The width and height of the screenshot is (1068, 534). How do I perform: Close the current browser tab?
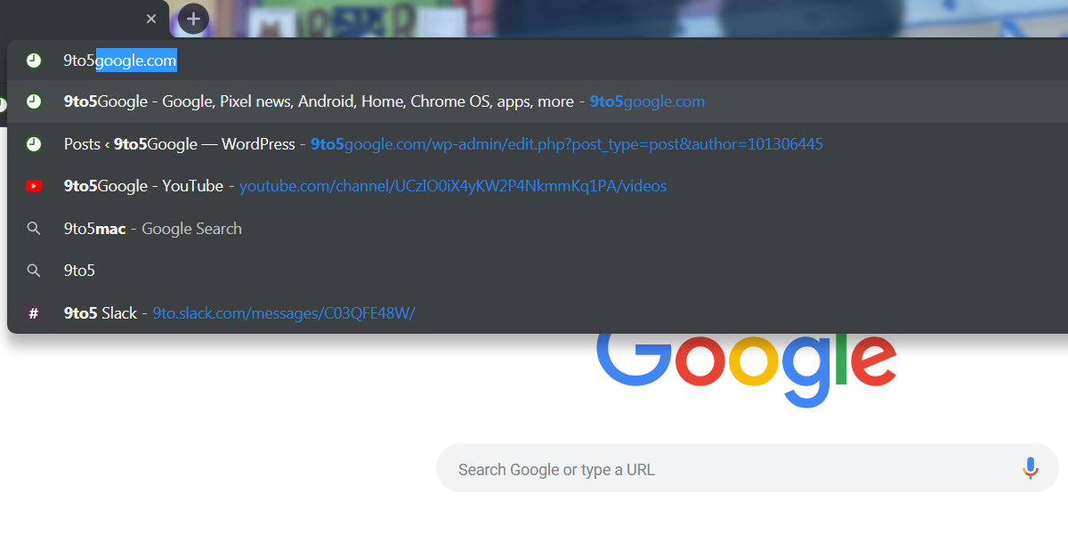coord(151,19)
